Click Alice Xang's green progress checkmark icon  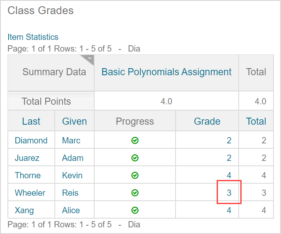[x=135, y=210]
